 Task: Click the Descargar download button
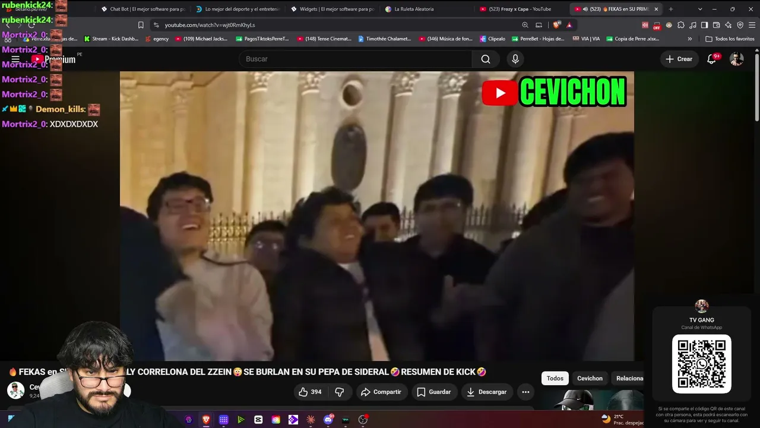pyautogui.click(x=487, y=392)
